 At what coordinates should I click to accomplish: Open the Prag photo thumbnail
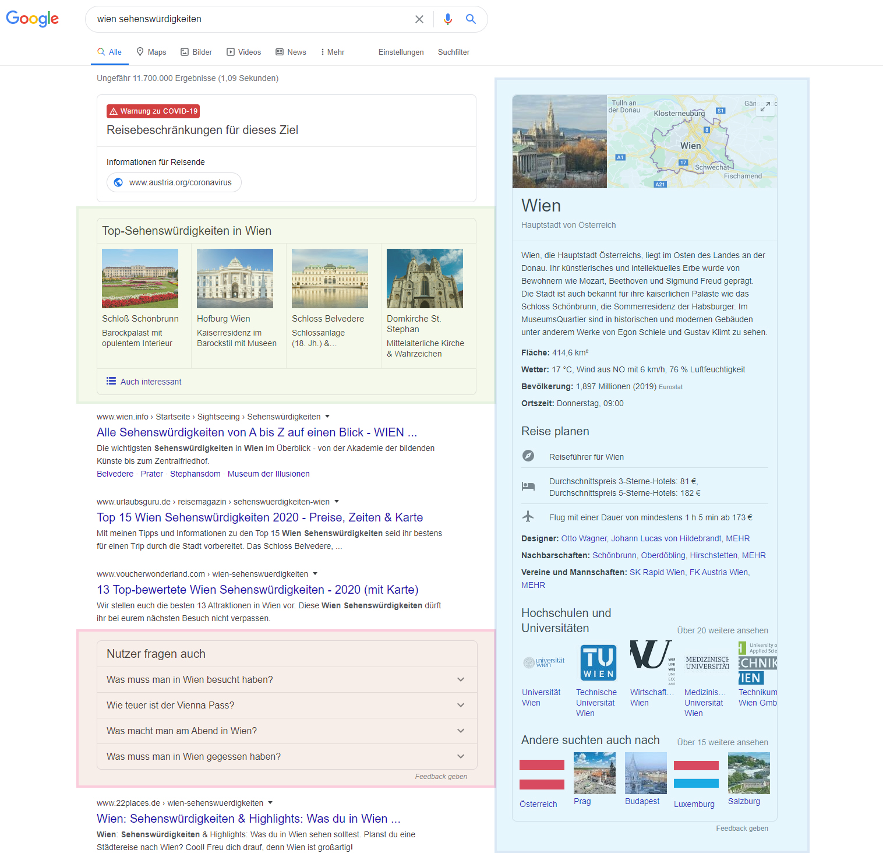(x=595, y=773)
